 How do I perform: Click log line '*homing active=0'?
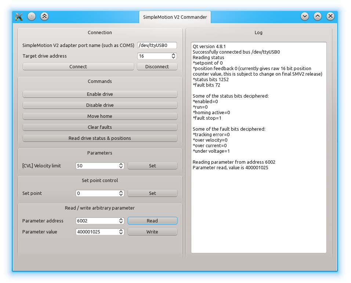point(211,113)
